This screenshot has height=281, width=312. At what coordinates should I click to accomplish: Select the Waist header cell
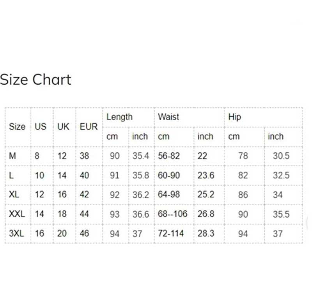[168, 117]
